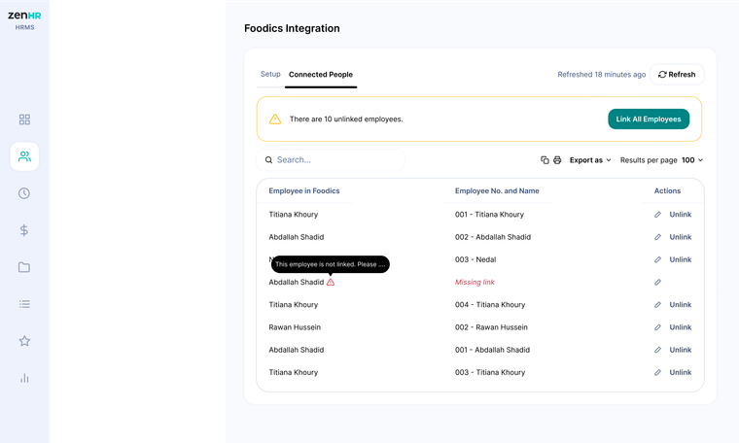Click the Employee No. and Name column header

pos(497,190)
